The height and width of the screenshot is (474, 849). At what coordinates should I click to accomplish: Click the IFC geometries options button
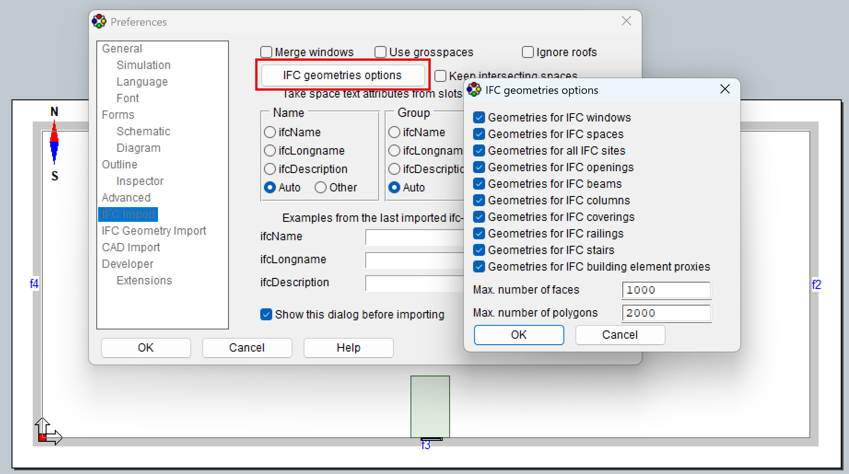pos(343,75)
